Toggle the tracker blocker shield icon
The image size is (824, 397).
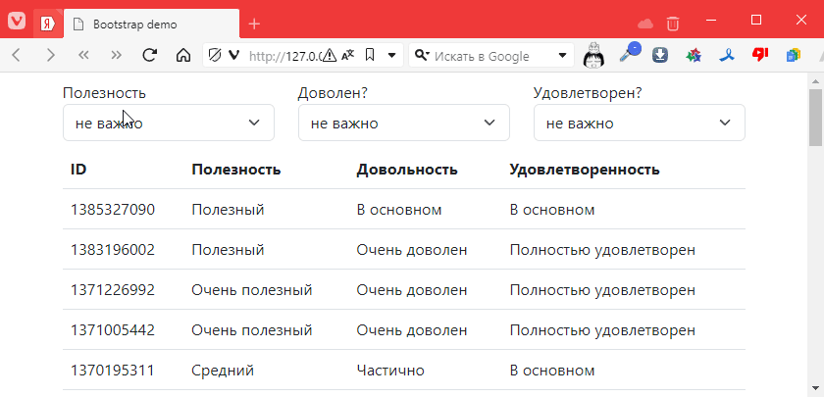(211, 56)
